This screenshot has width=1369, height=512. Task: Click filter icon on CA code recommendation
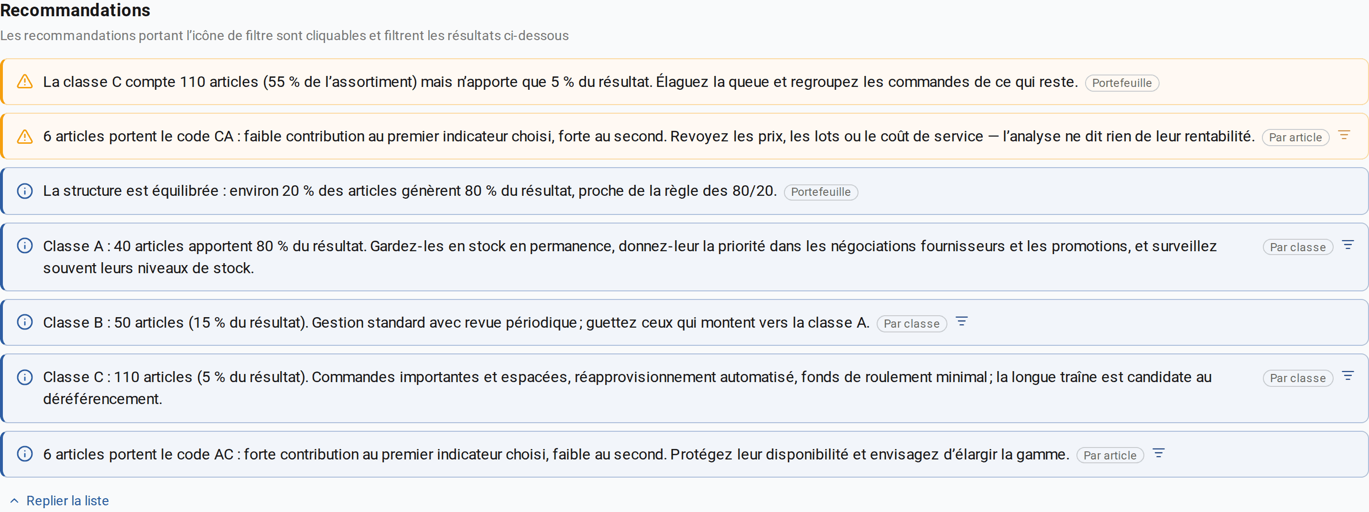pos(1344,135)
